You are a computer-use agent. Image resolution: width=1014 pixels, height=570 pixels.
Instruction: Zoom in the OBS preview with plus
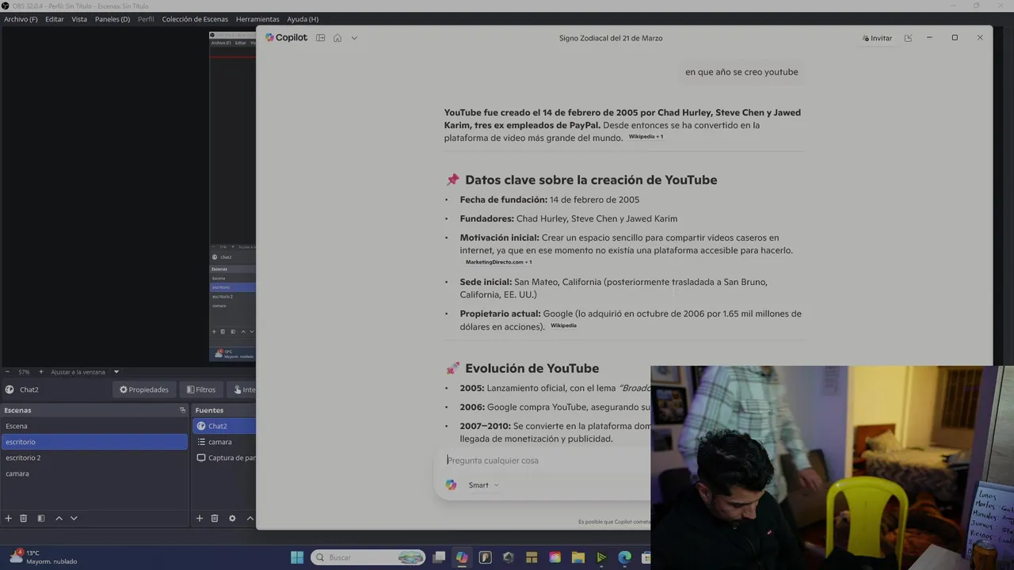(x=40, y=372)
